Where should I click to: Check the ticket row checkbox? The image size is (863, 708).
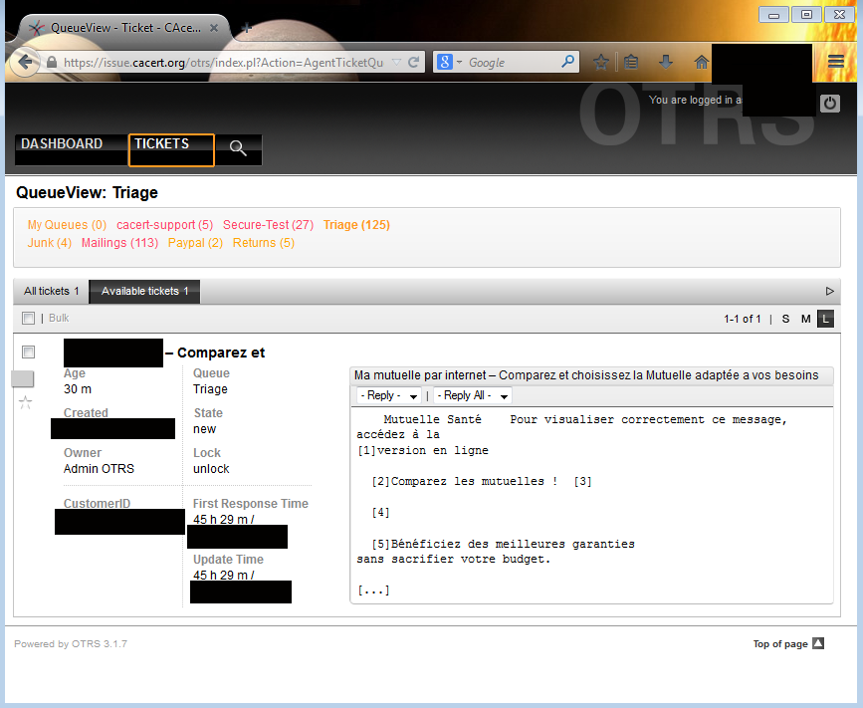pyautogui.click(x=28, y=353)
